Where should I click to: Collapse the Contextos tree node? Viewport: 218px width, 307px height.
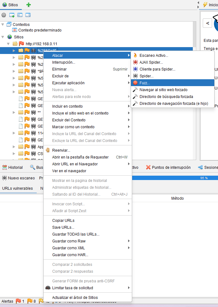click(x=3, y=24)
